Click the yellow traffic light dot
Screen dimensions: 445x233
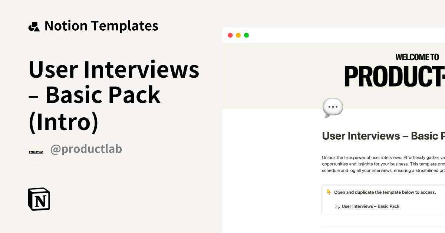pos(238,35)
